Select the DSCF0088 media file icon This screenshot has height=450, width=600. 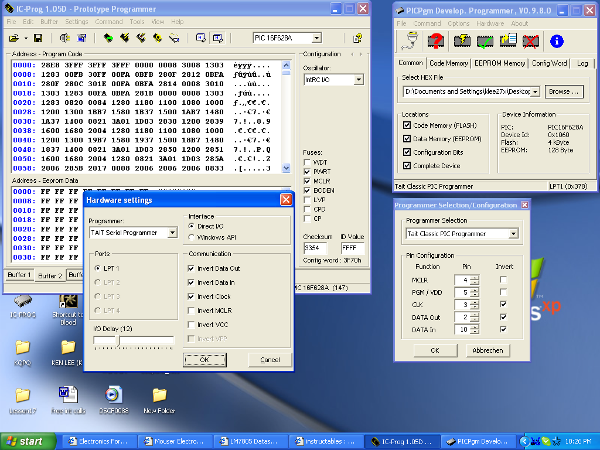[x=114, y=400]
